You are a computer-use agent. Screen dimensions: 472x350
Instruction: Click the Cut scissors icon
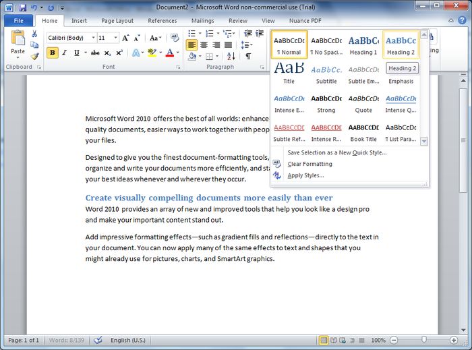(34, 34)
